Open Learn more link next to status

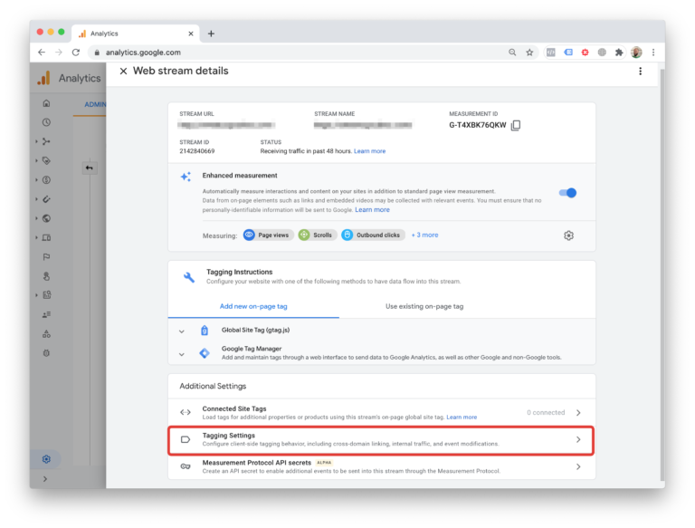click(x=369, y=151)
